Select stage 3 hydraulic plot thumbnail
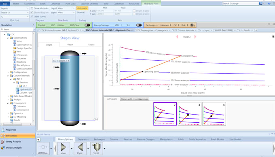 point(190,114)
